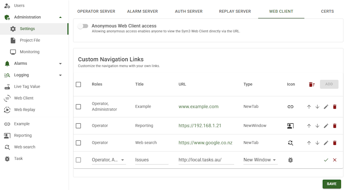Choose the bug icon for Issues row

(x=290, y=160)
